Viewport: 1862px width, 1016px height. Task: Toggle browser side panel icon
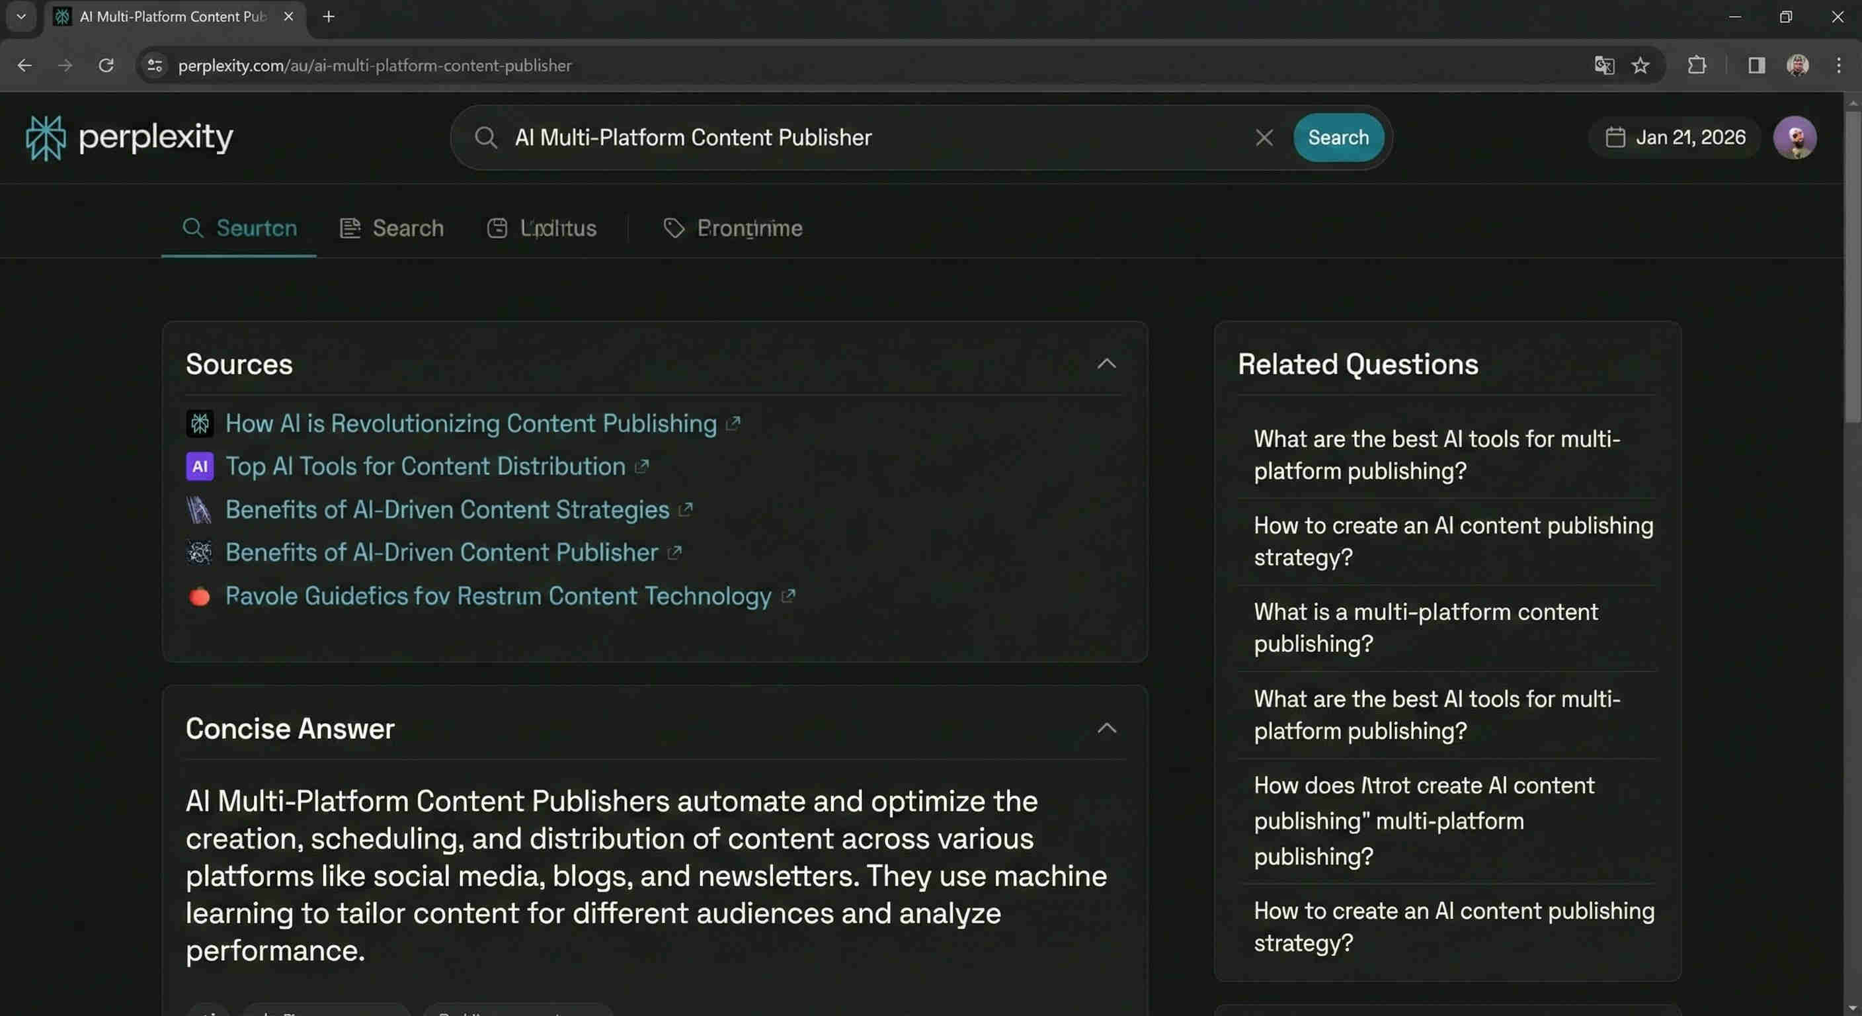1756,65
